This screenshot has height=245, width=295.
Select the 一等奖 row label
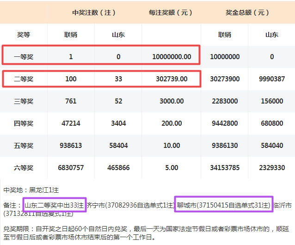(x=24, y=57)
